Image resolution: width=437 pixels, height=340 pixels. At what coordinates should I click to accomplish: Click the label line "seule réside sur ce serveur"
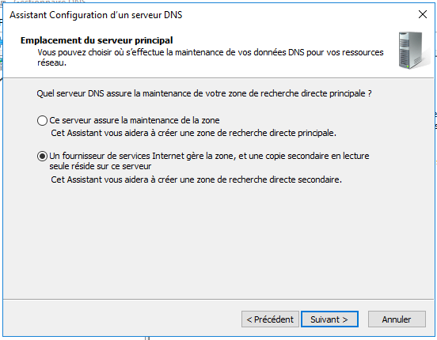[x=101, y=166]
